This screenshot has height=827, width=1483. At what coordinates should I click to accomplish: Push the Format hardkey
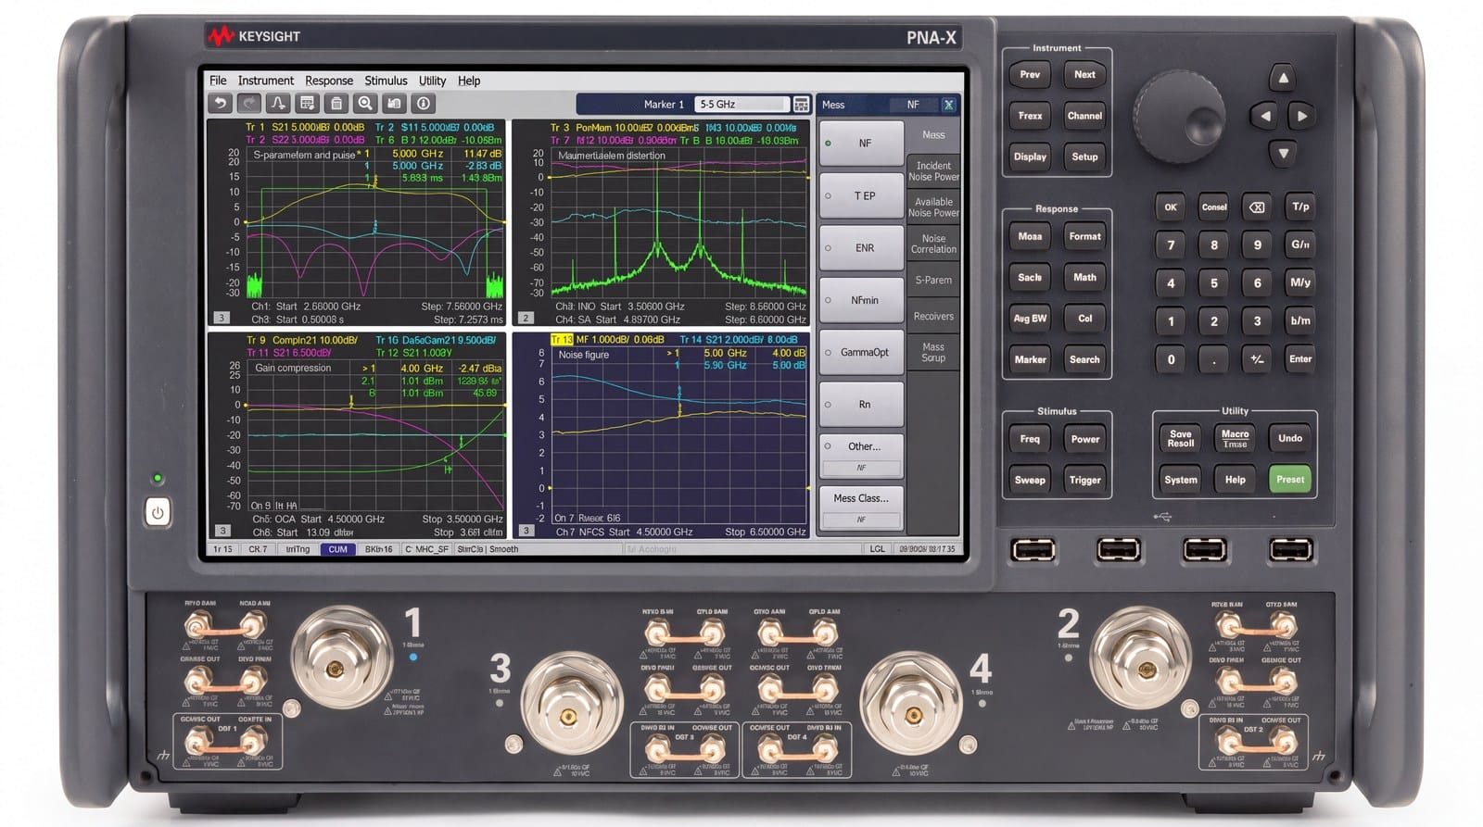tap(1084, 236)
